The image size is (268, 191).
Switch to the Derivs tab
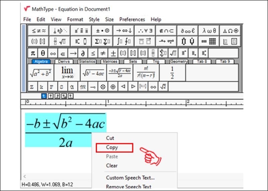coord(64,61)
